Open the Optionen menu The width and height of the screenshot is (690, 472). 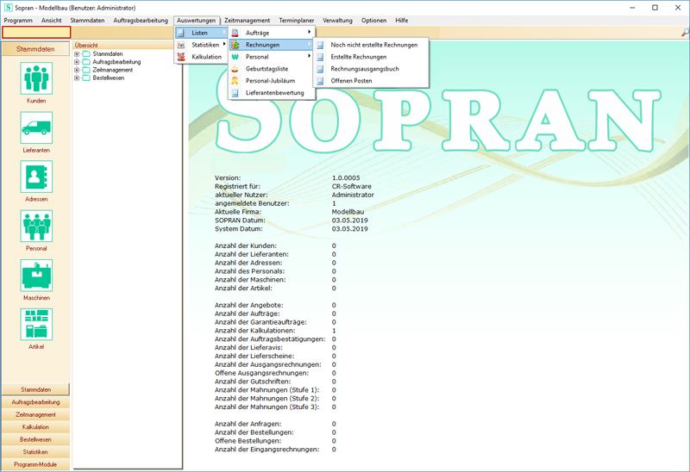click(373, 20)
